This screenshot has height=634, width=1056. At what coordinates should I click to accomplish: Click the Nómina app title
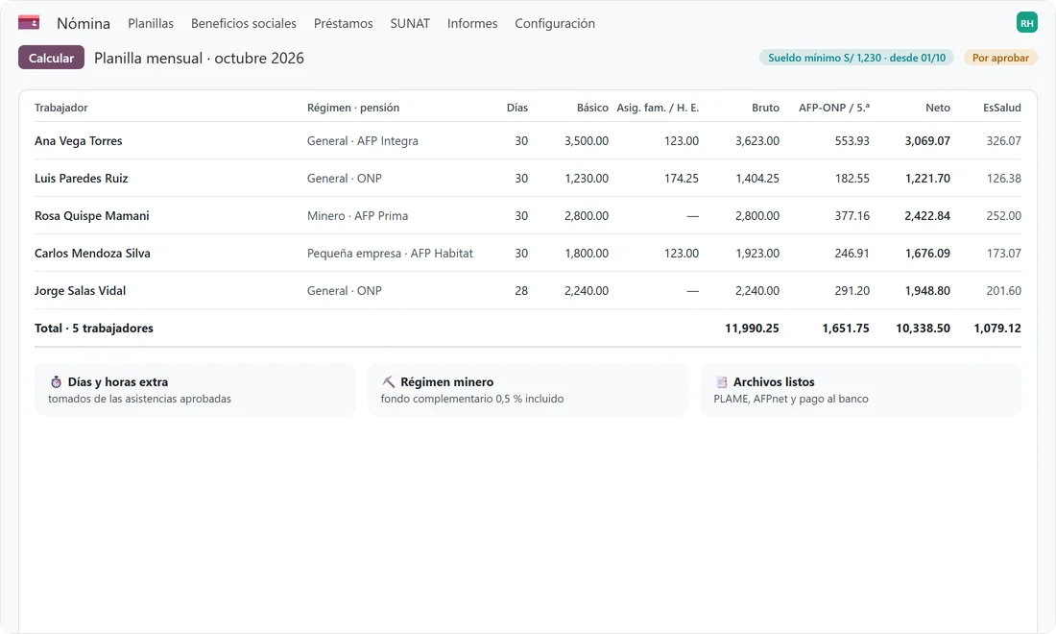pyautogui.click(x=84, y=24)
